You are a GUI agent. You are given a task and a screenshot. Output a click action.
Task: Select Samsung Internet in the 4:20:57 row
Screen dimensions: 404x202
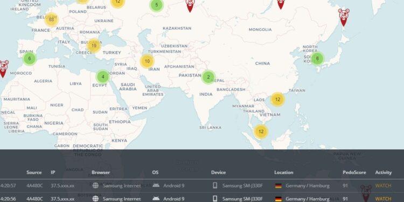coord(122,185)
